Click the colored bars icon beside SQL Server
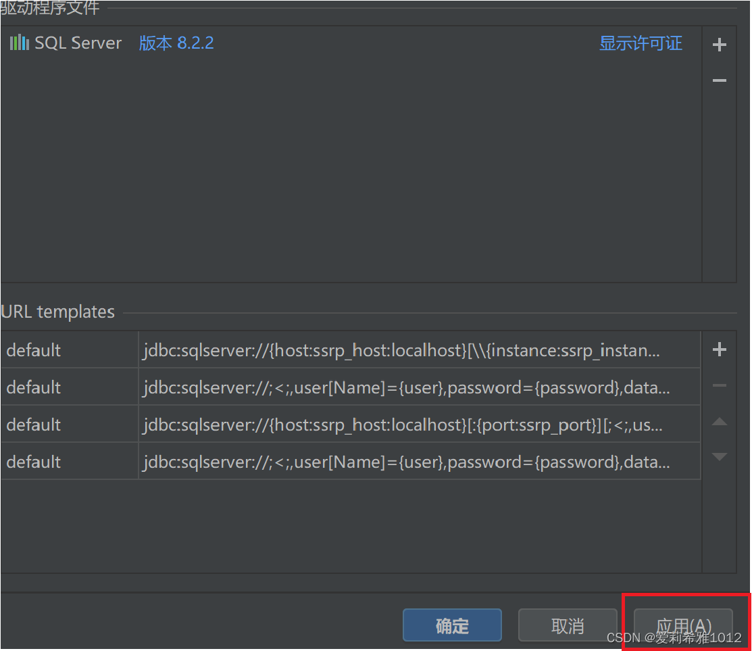This screenshot has width=752, height=651. 18,42
